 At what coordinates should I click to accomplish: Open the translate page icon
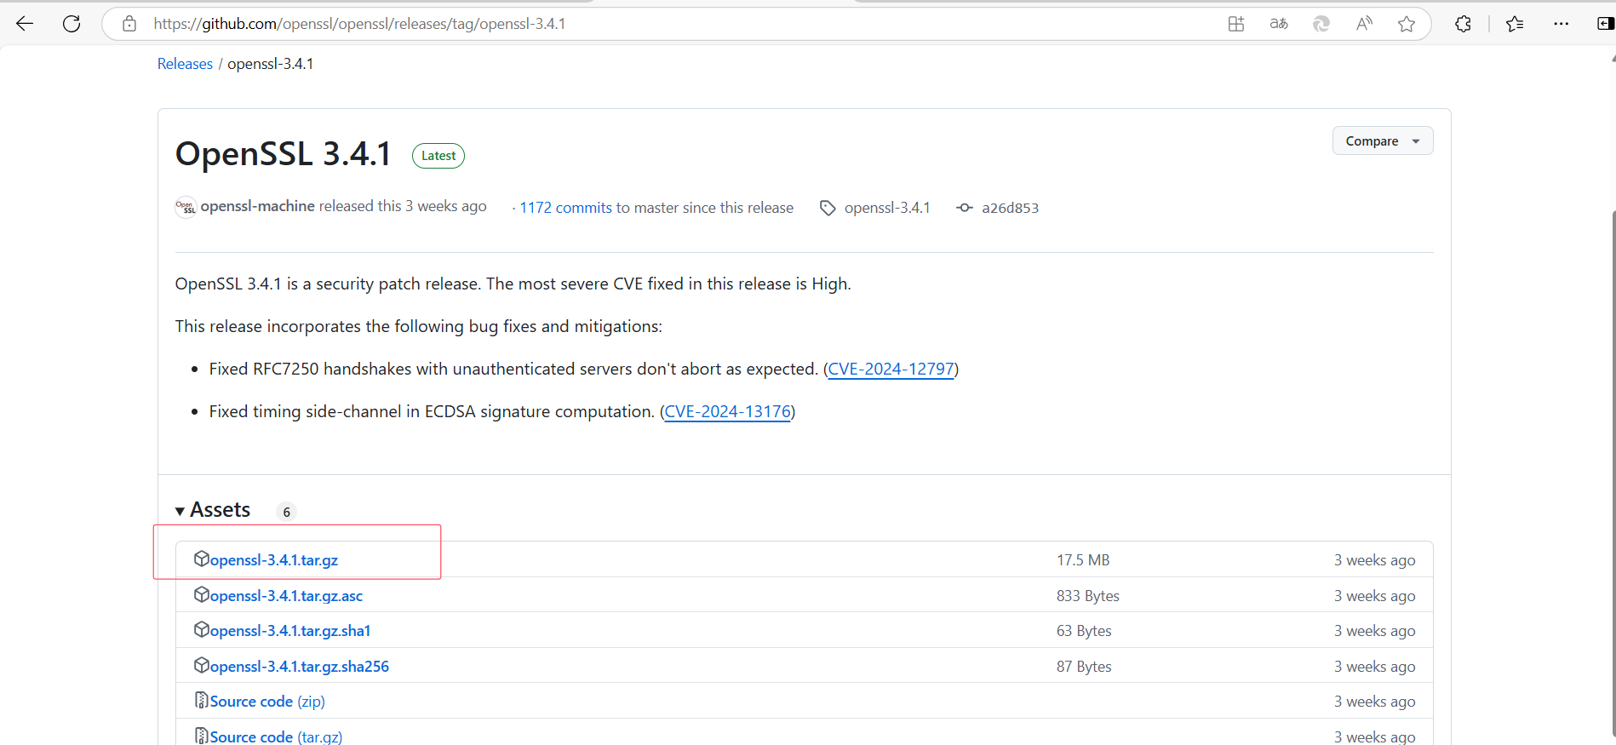coord(1279,24)
